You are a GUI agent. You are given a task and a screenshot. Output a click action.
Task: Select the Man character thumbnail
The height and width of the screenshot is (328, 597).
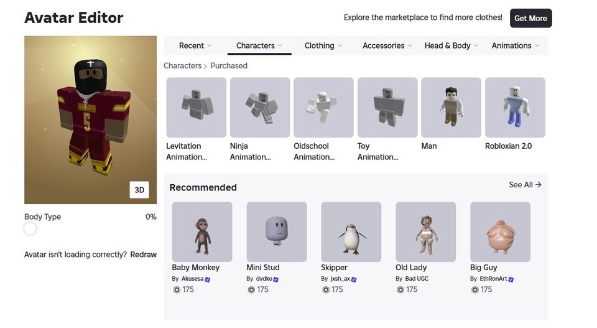[451, 108]
